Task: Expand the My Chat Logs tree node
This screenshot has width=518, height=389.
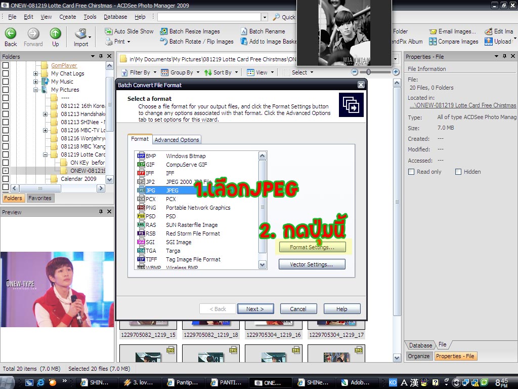Action: coord(36,73)
